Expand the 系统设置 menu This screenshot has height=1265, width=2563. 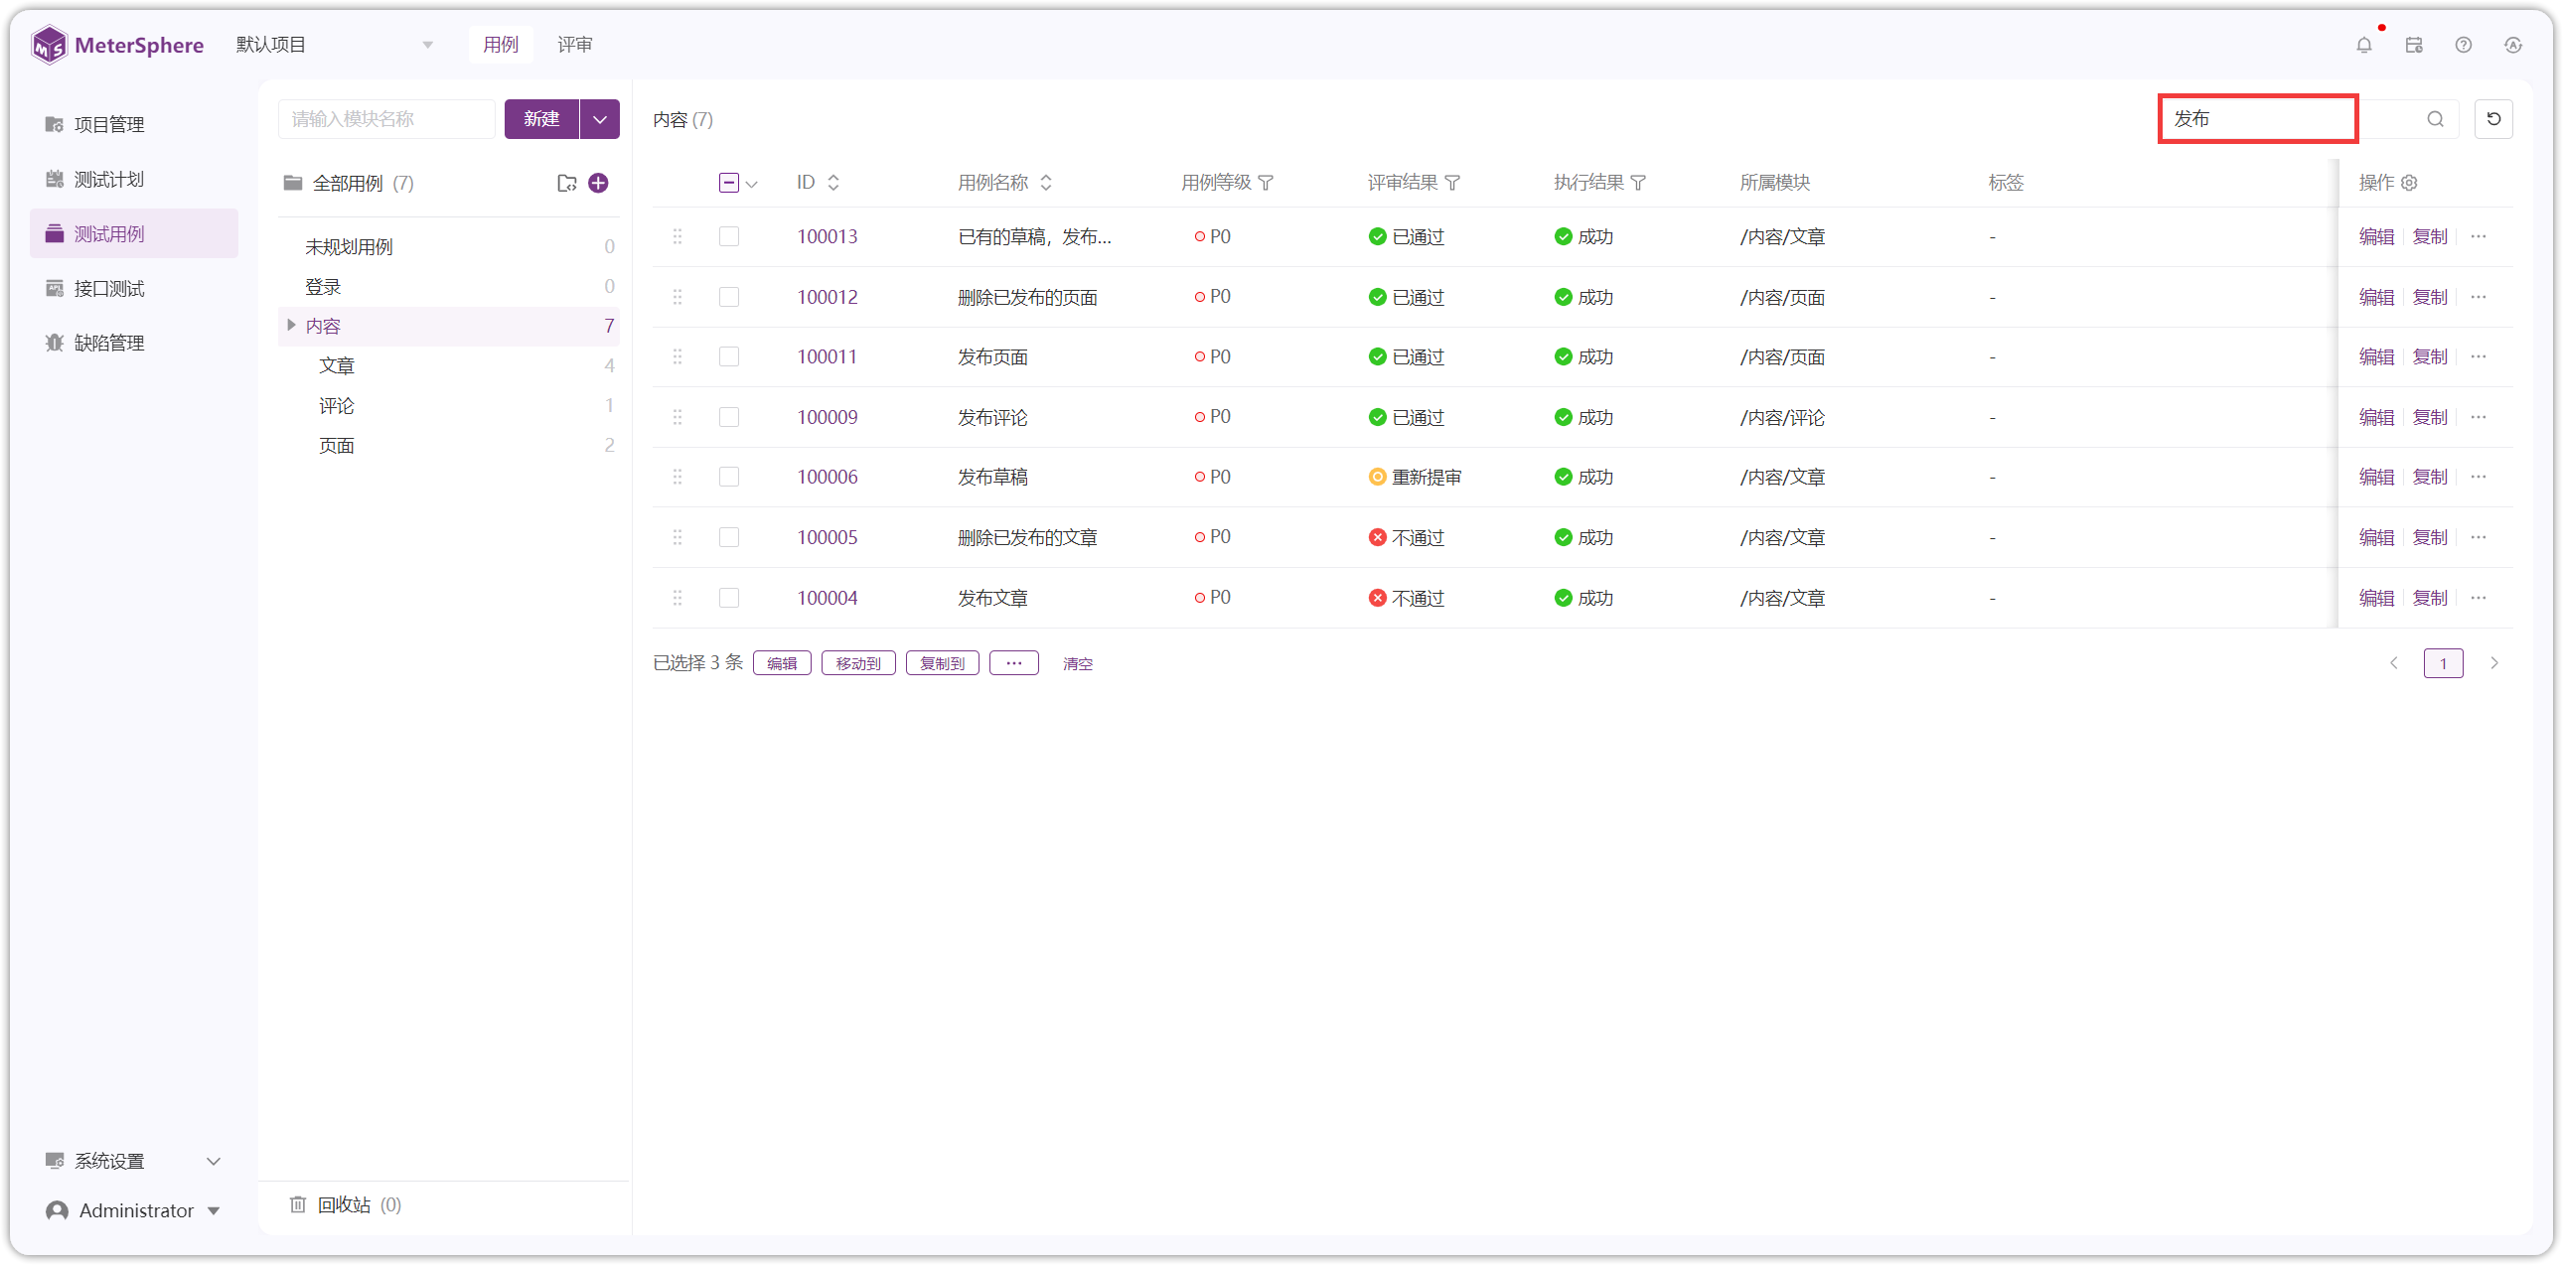point(133,1161)
